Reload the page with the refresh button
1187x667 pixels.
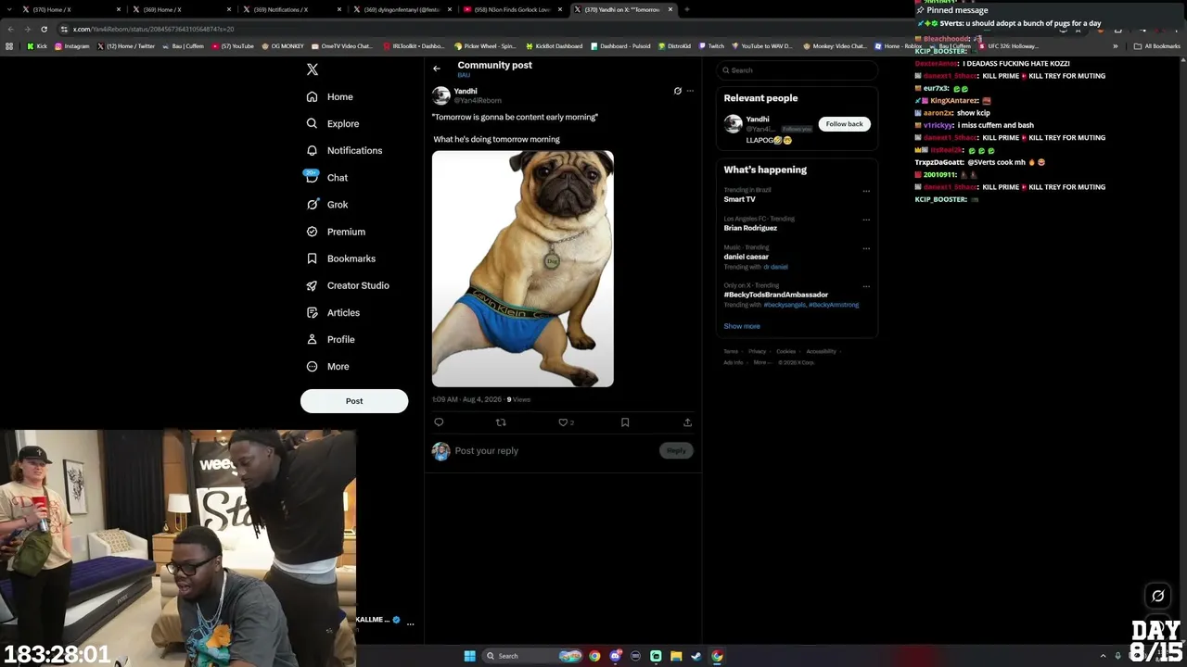point(44,29)
